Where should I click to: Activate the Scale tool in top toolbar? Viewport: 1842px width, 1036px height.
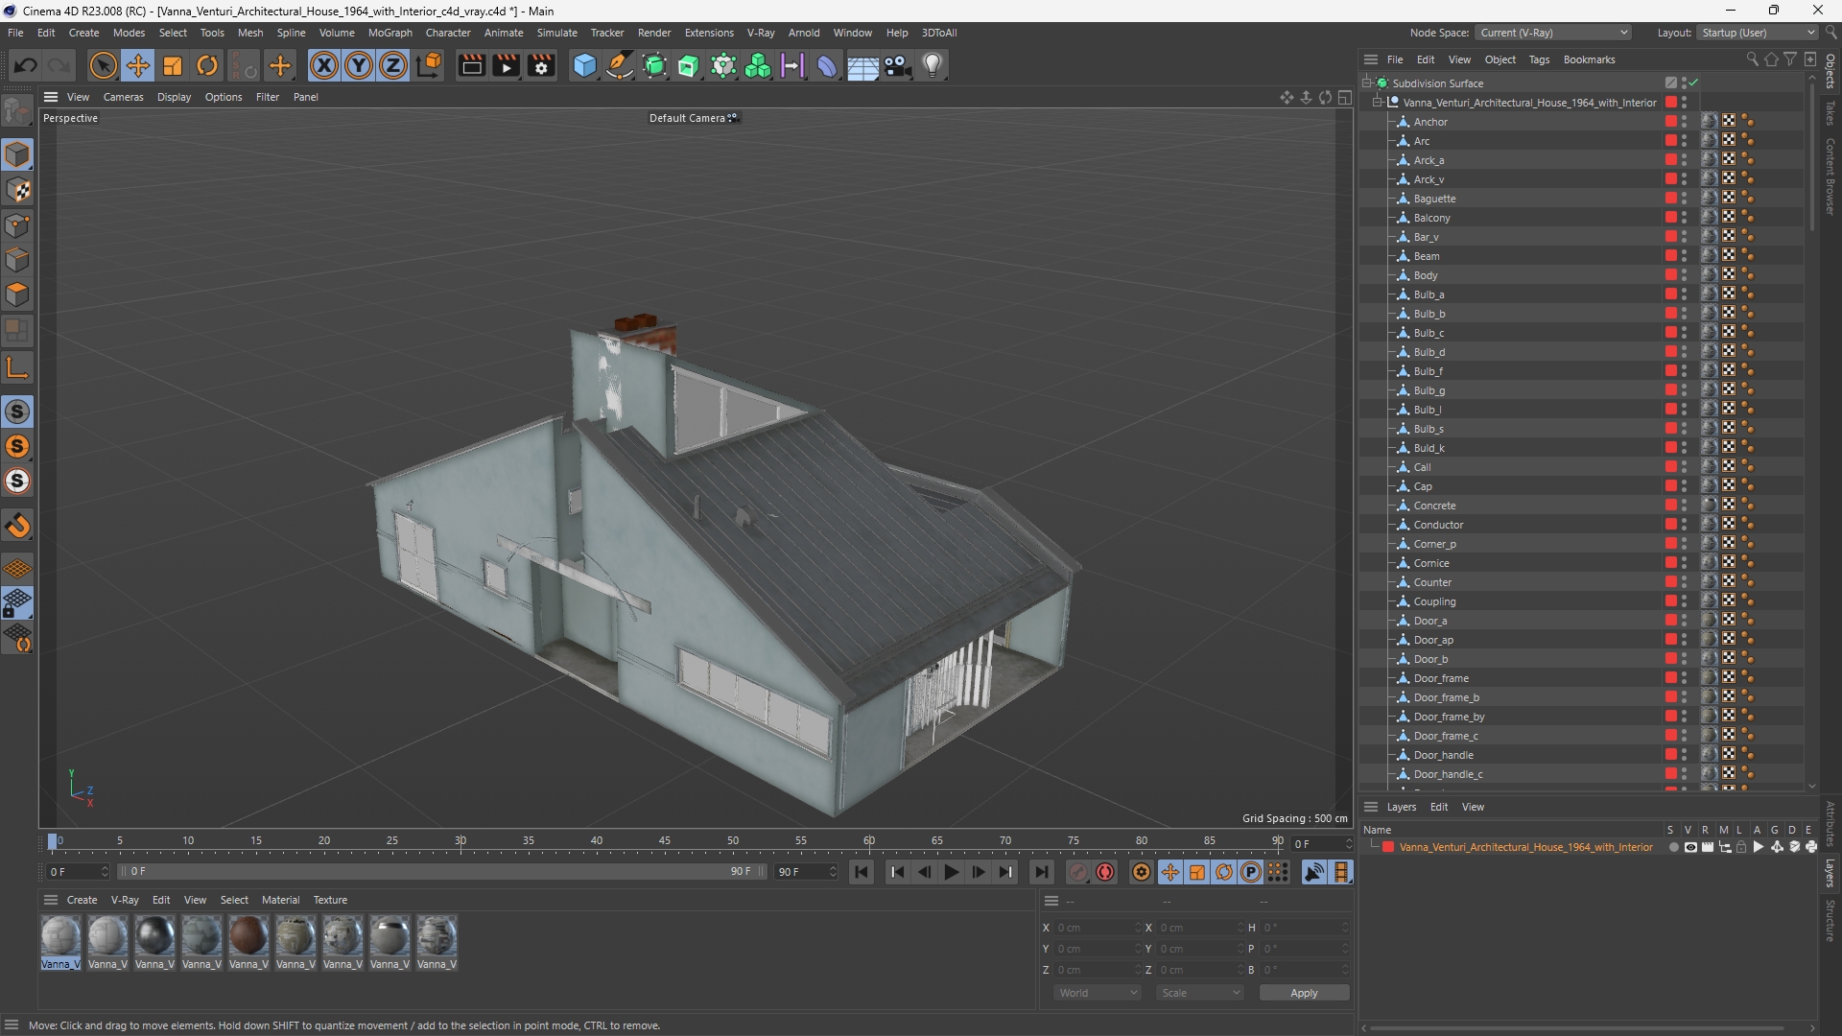click(173, 65)
